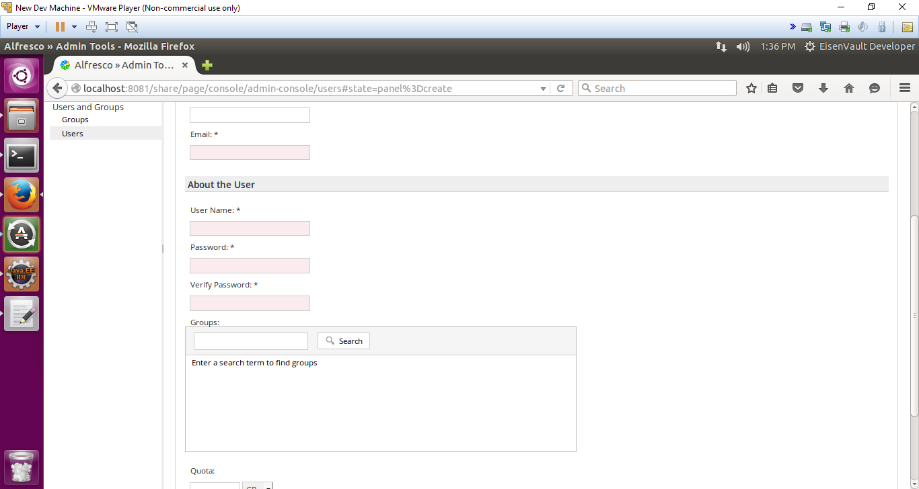Open Groups in the Users and Groups sidebar
919x489 pixels.
click(75, 120)
